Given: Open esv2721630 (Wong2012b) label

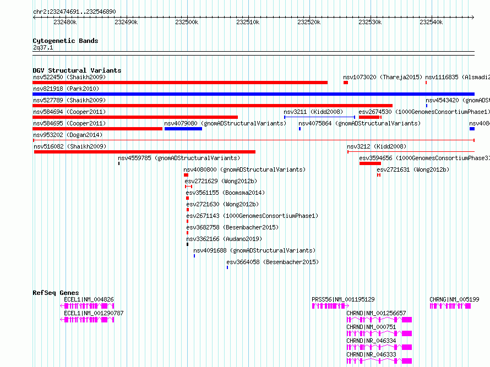Looking at the screenshot, I should point(222,204).
